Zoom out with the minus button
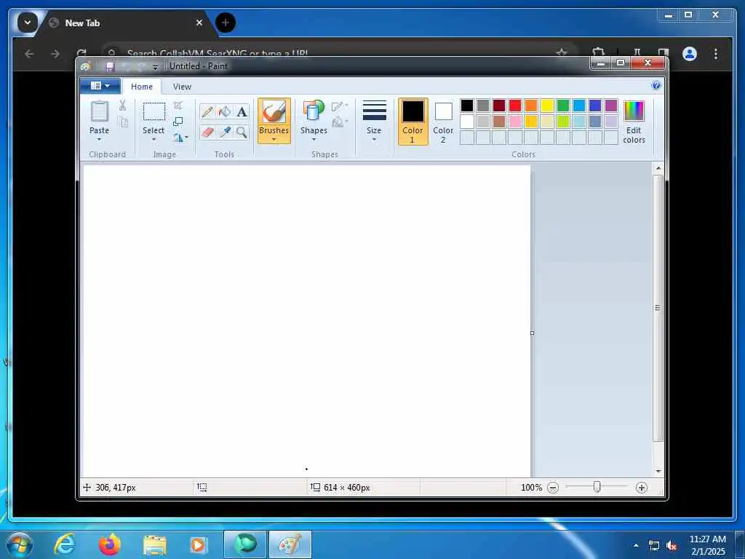Image resolution: width=745 pixels, height=559 pixels. point(553,487)
